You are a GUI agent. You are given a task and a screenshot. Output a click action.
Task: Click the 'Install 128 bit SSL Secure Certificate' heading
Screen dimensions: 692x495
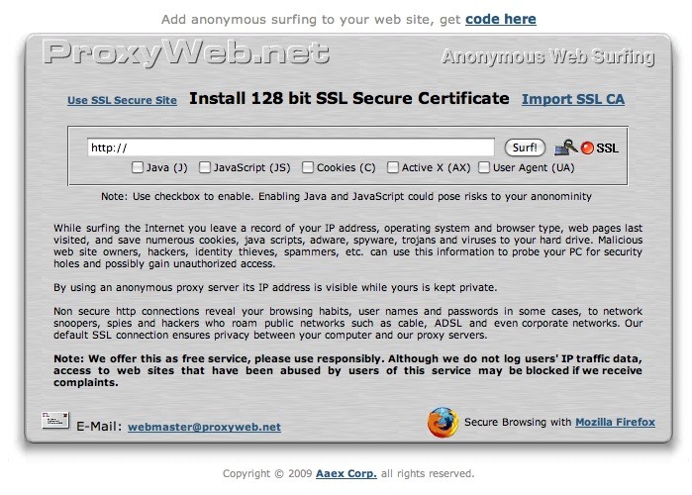(x=349, y=98)
